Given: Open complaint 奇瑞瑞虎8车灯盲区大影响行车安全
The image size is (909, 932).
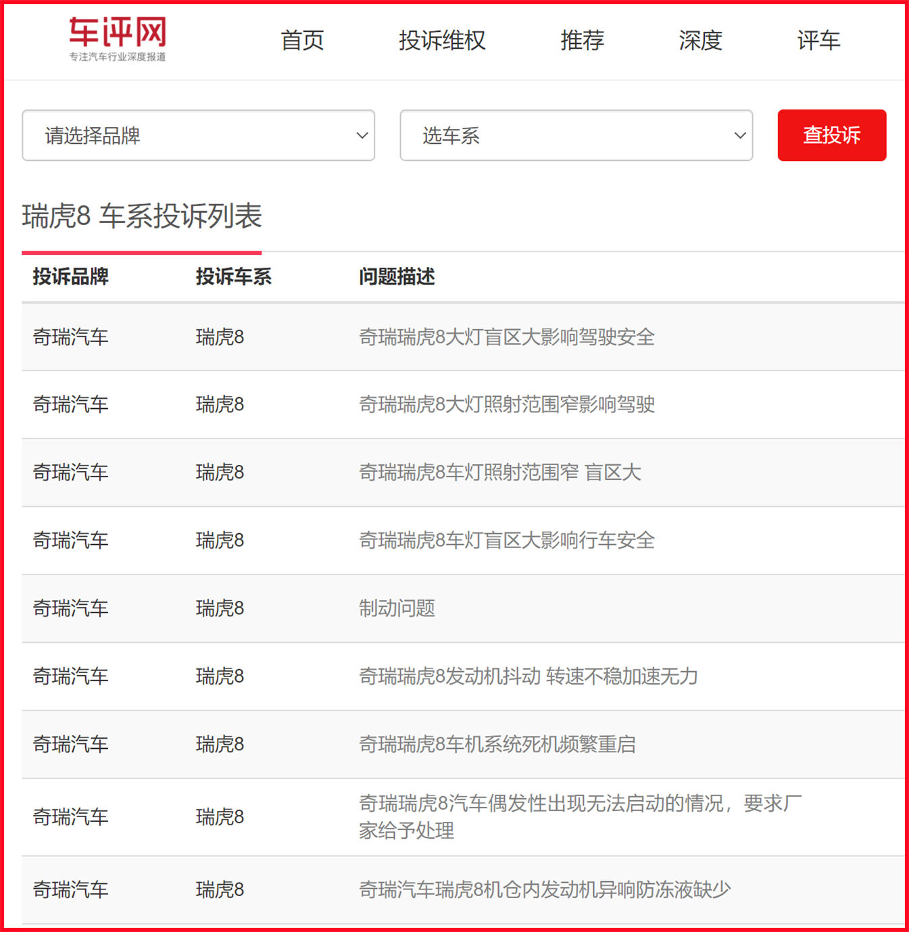Looking at the screenshot, I should [507, 540].
